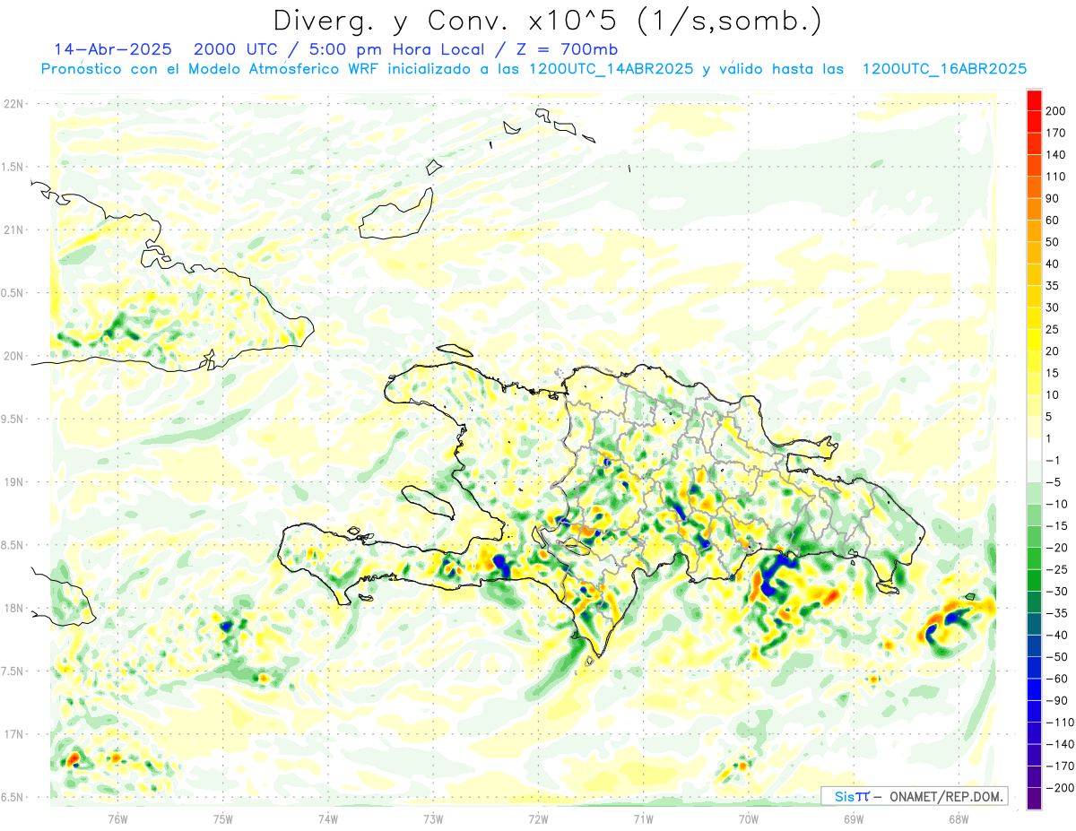Click the "-10" color scale value

1055,505
